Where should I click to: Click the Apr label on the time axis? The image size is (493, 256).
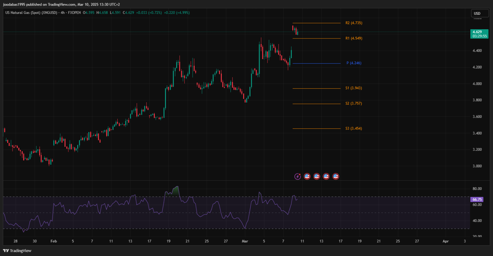446,241
